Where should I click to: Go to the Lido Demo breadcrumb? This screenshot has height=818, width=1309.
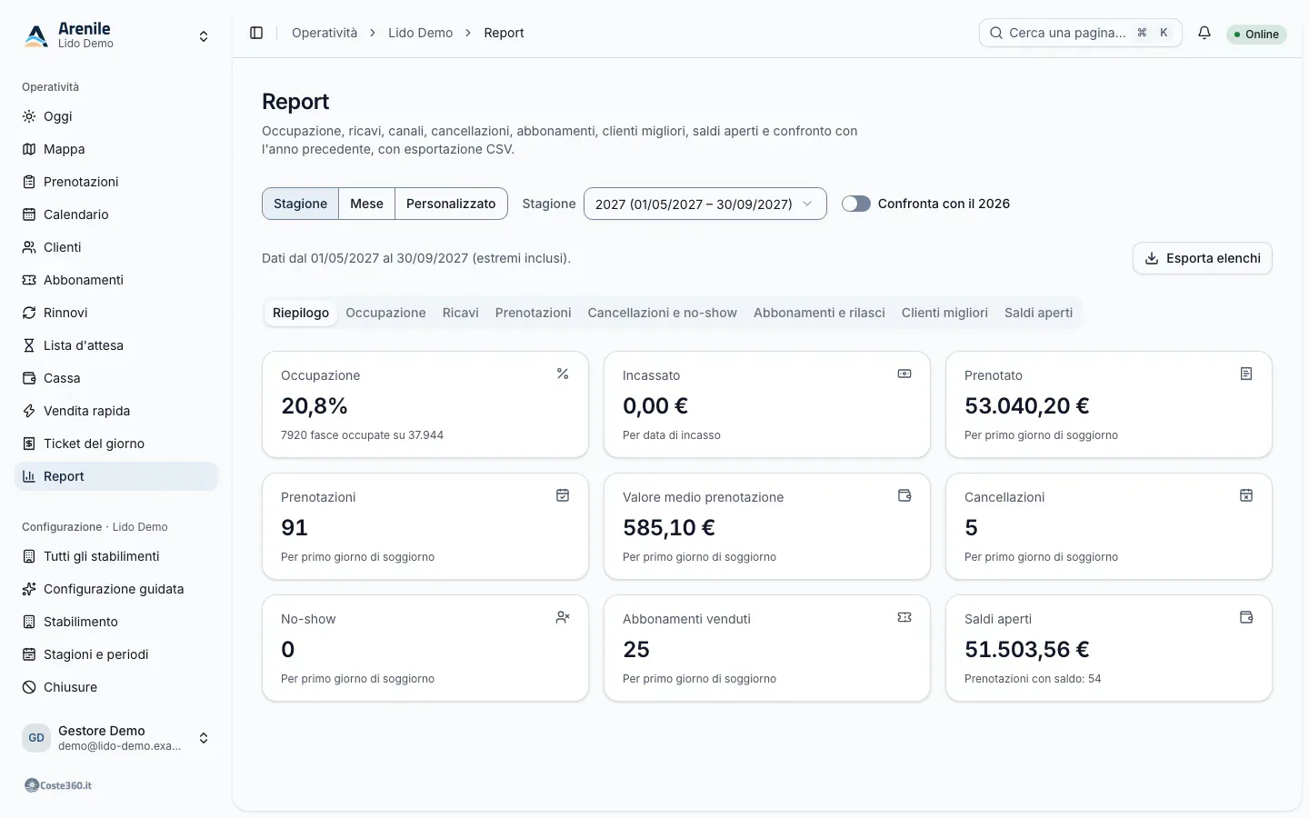click(420, 33)
